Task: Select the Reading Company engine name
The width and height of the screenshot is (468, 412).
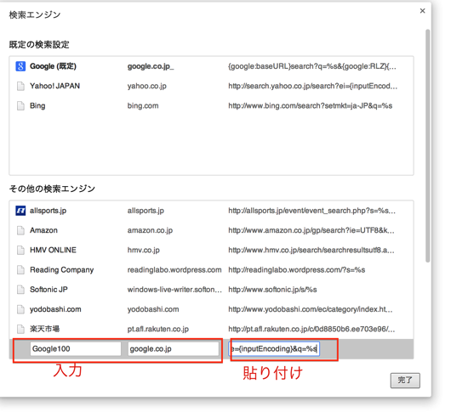Action: click(x=62, y=269)
